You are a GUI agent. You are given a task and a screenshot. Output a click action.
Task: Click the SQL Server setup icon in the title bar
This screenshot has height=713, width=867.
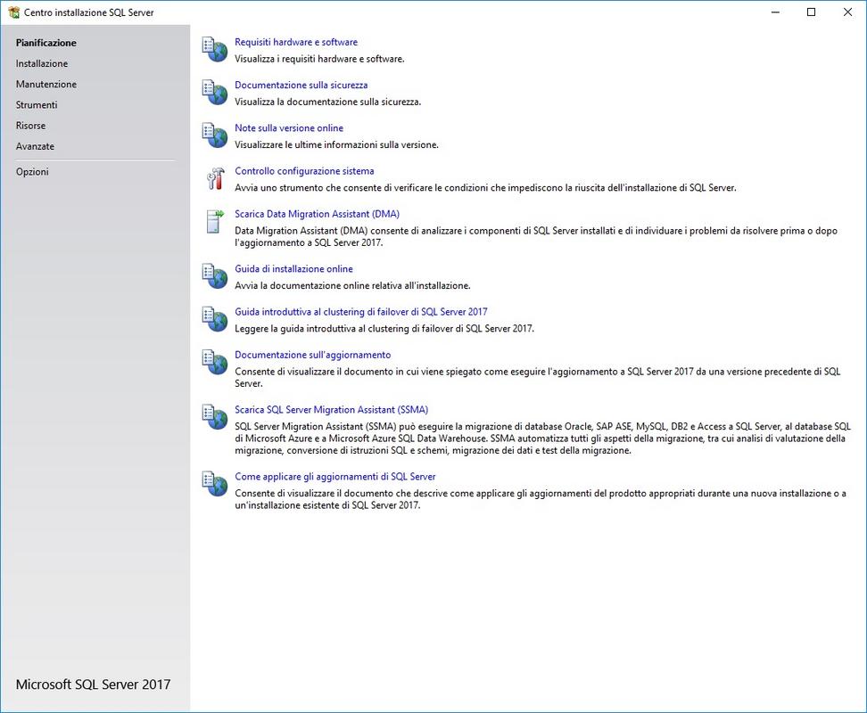[13, 12]
